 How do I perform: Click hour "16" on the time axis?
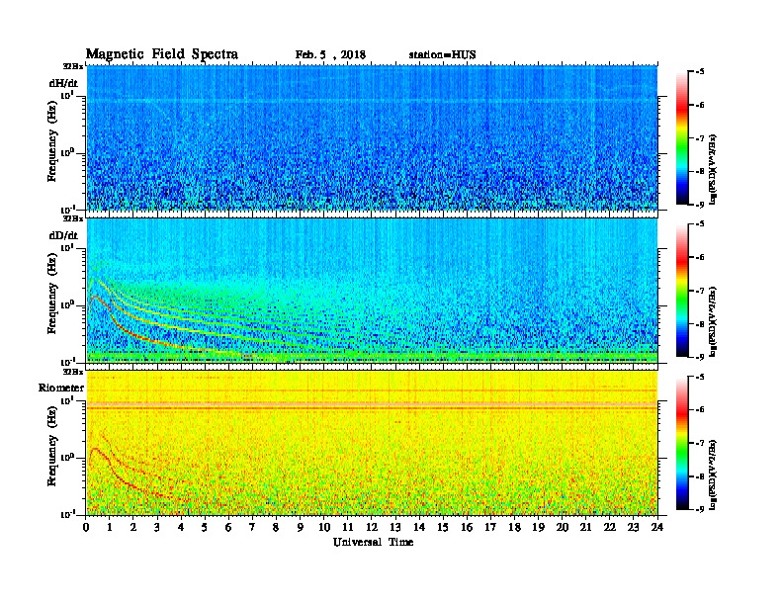[x=467, y=528]
